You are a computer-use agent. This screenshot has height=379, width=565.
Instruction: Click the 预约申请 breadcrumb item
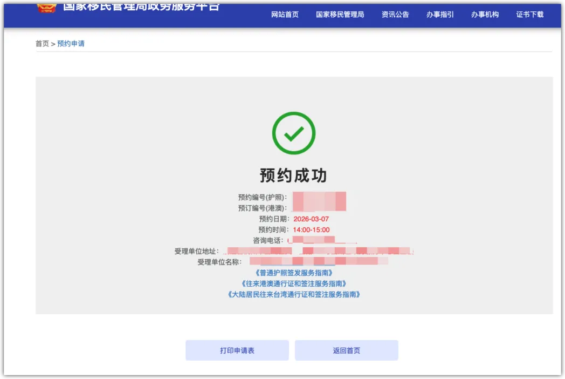click(x=71, y=44)
